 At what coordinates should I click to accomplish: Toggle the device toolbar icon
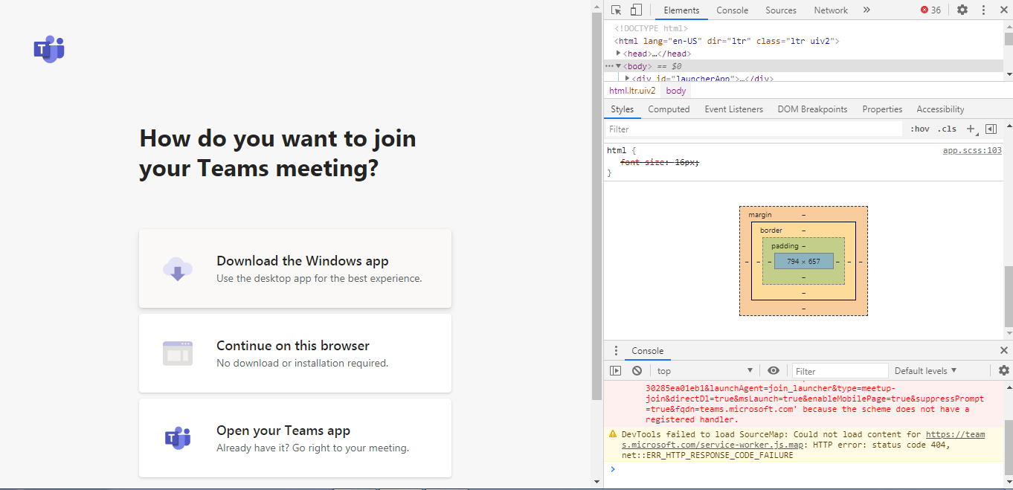click(x=636, y=10)
